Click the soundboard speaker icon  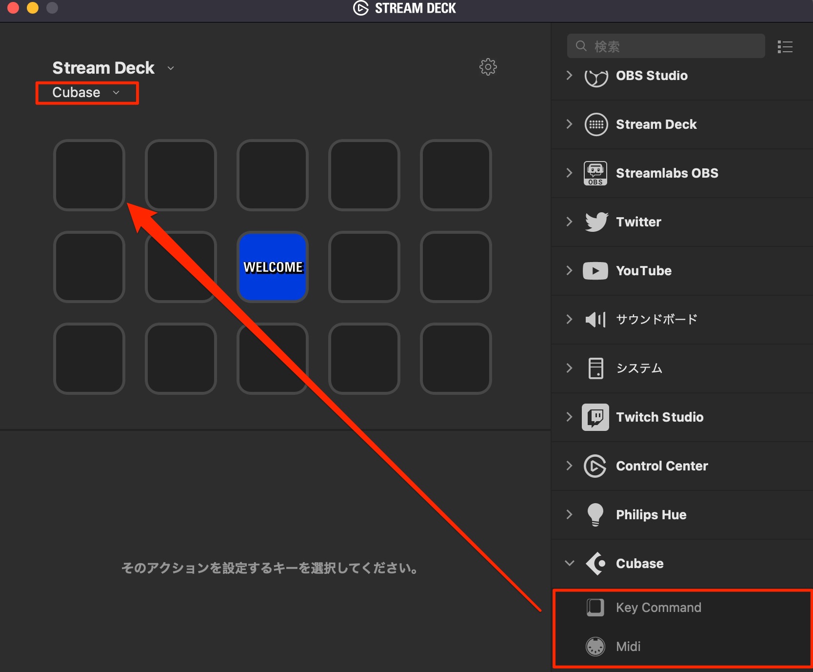click(x=595, y=320)
